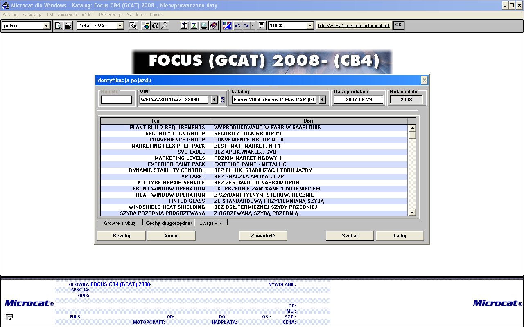
Task: Click the notes speech bubble icon
Action: click(x=262, y=26)
